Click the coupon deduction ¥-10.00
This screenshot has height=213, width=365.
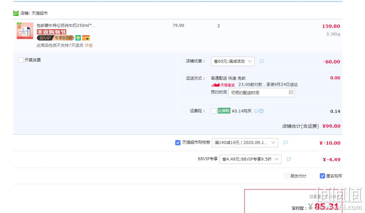(330, 143)
